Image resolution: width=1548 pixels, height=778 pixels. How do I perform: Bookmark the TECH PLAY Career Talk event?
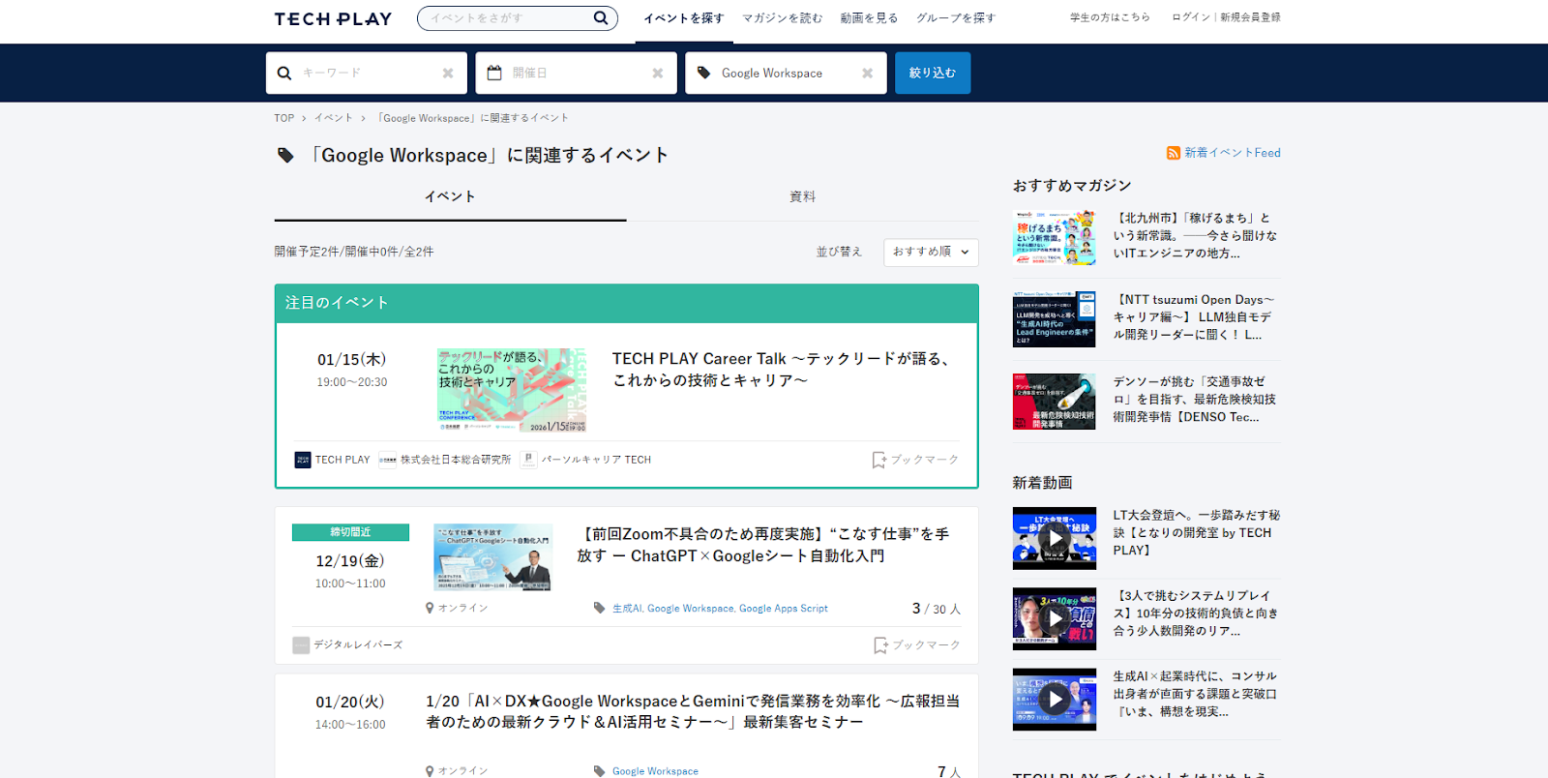point(914,460)
